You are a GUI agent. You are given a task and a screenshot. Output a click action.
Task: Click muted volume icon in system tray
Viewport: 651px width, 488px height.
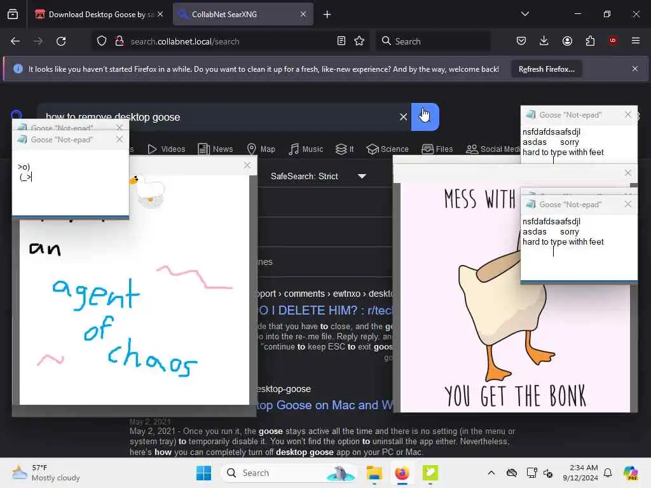tap(548, 473)
